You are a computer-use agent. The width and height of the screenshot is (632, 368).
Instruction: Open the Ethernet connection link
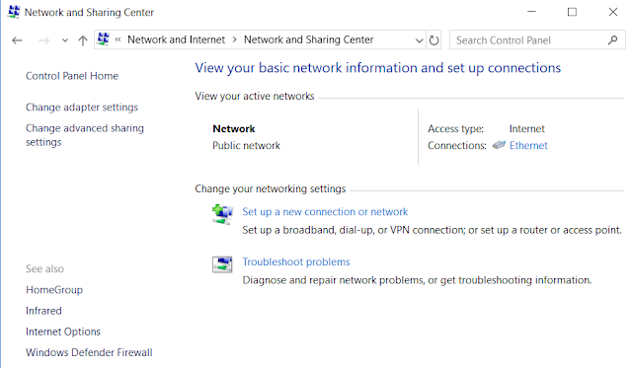528,145
